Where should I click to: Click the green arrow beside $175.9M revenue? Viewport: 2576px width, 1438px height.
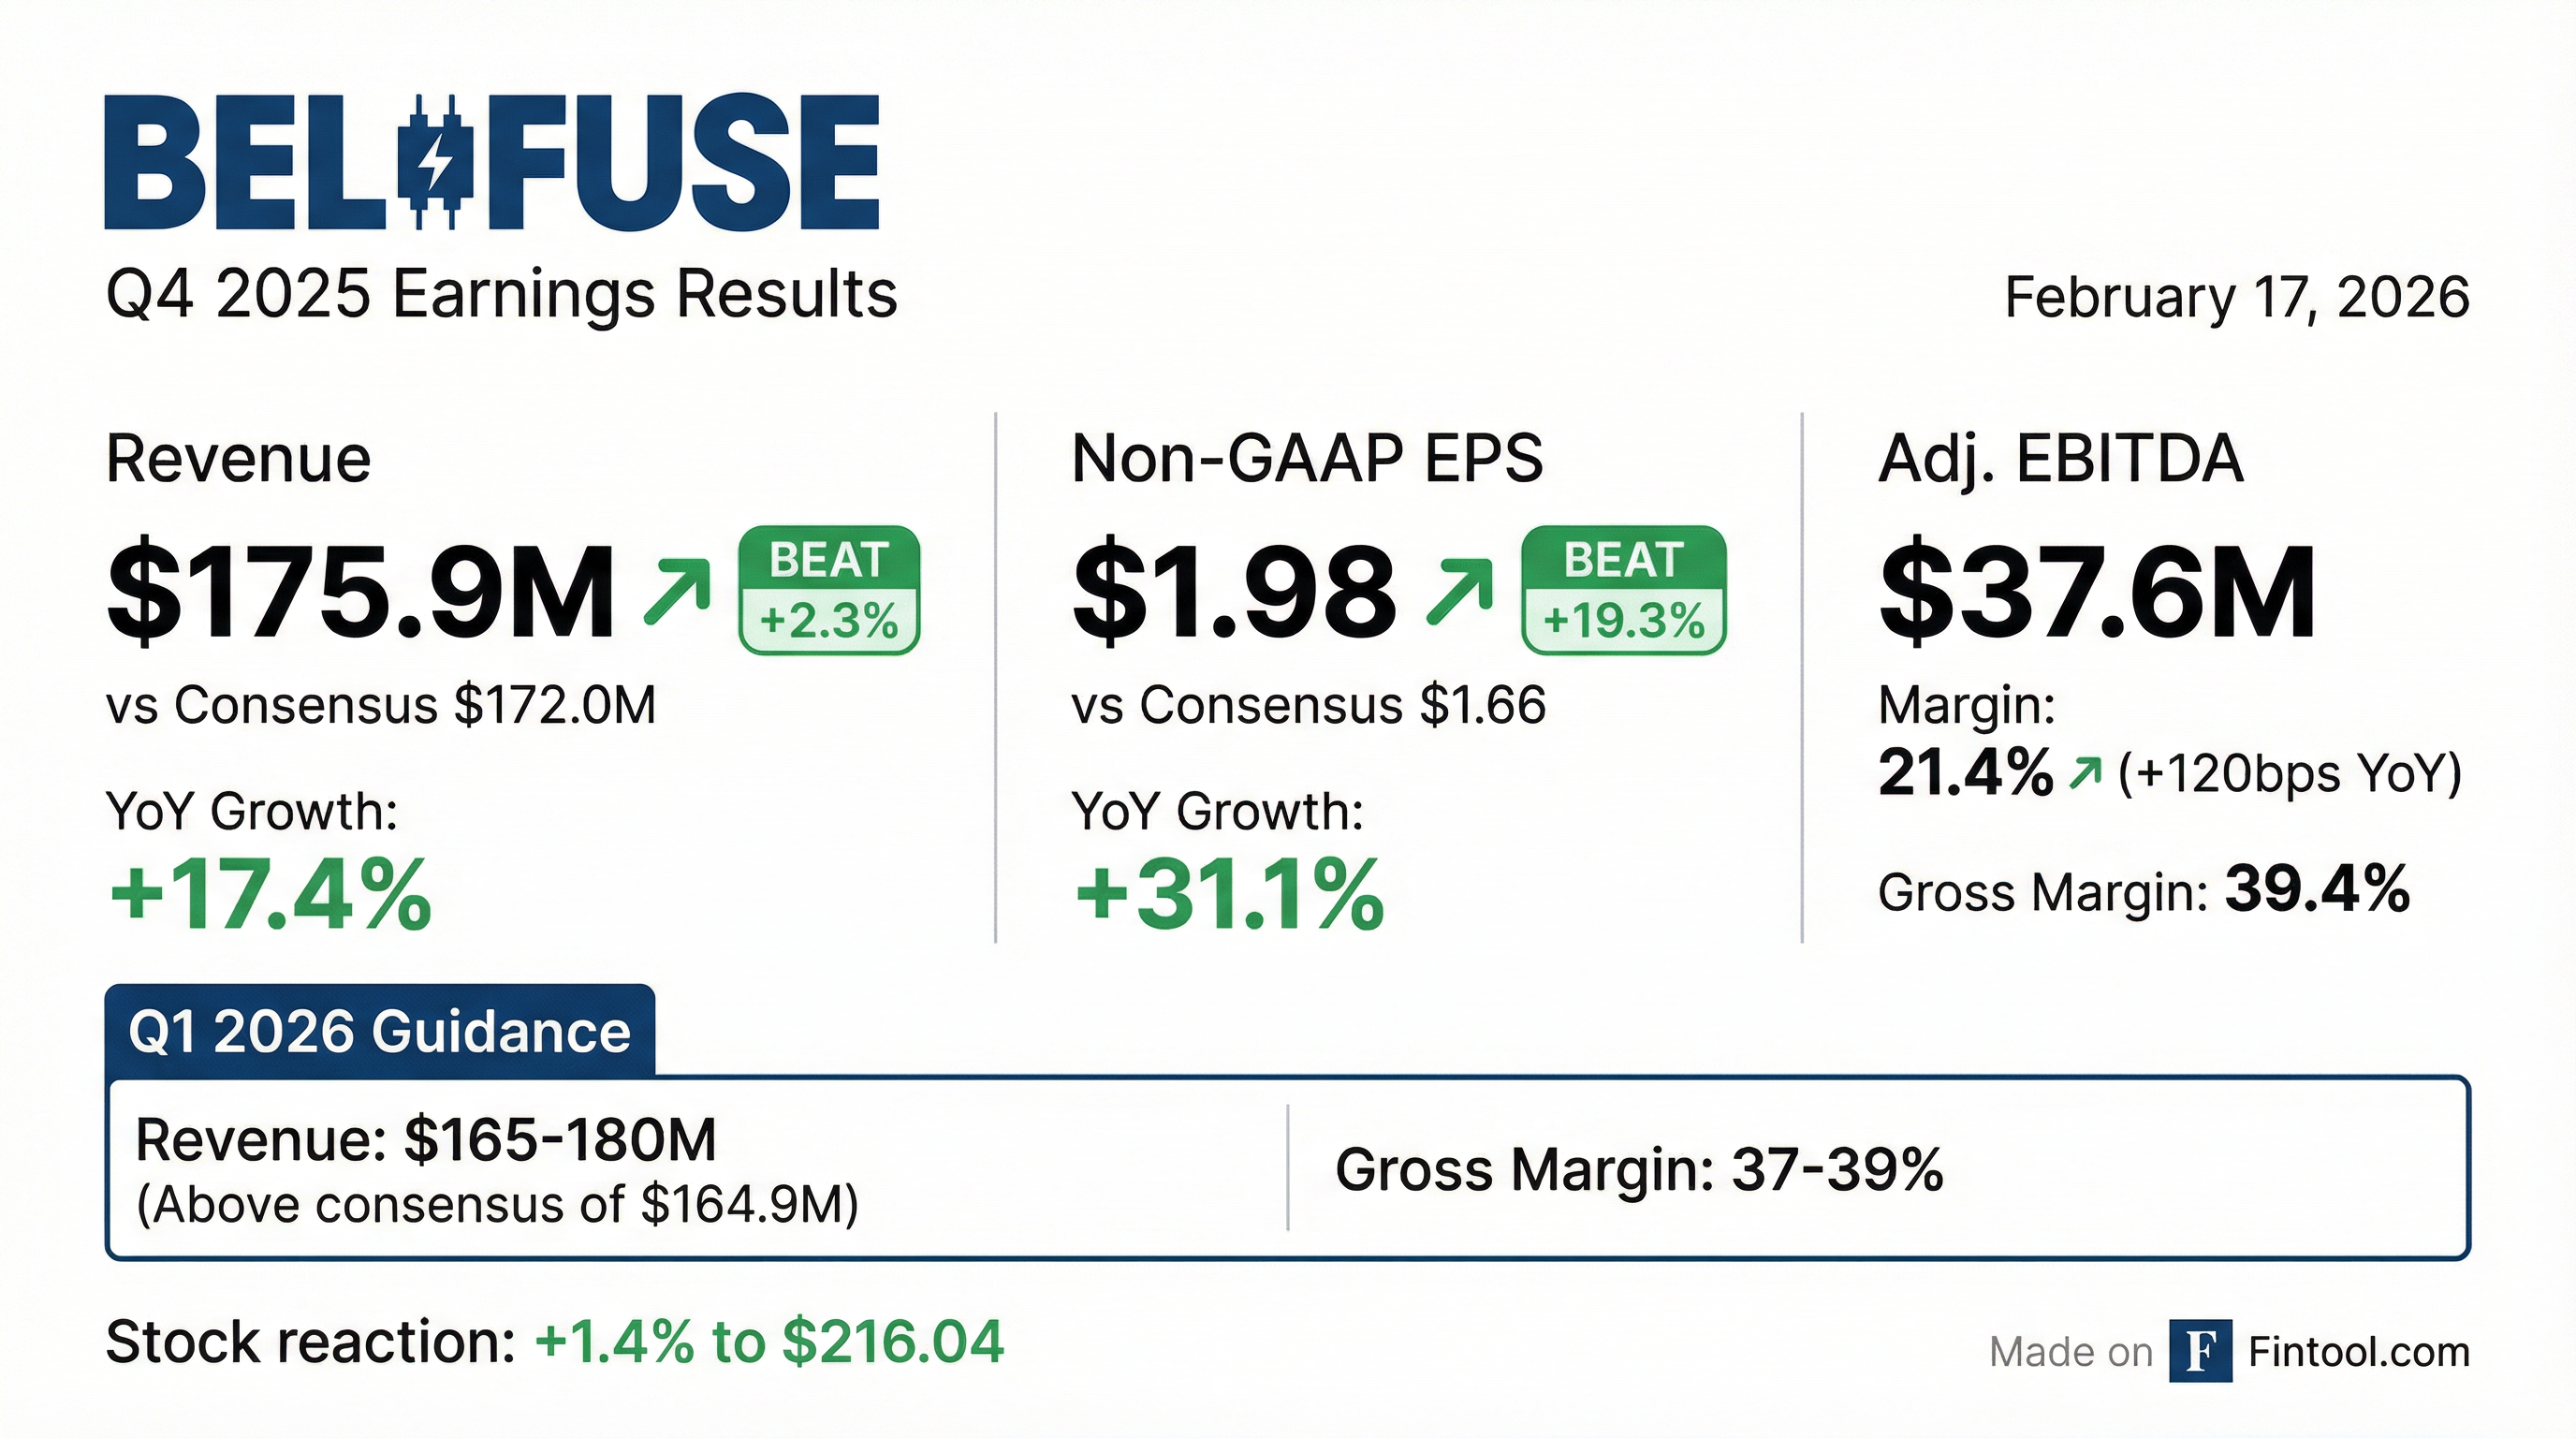pyautogui.click(x=677, y=591)
